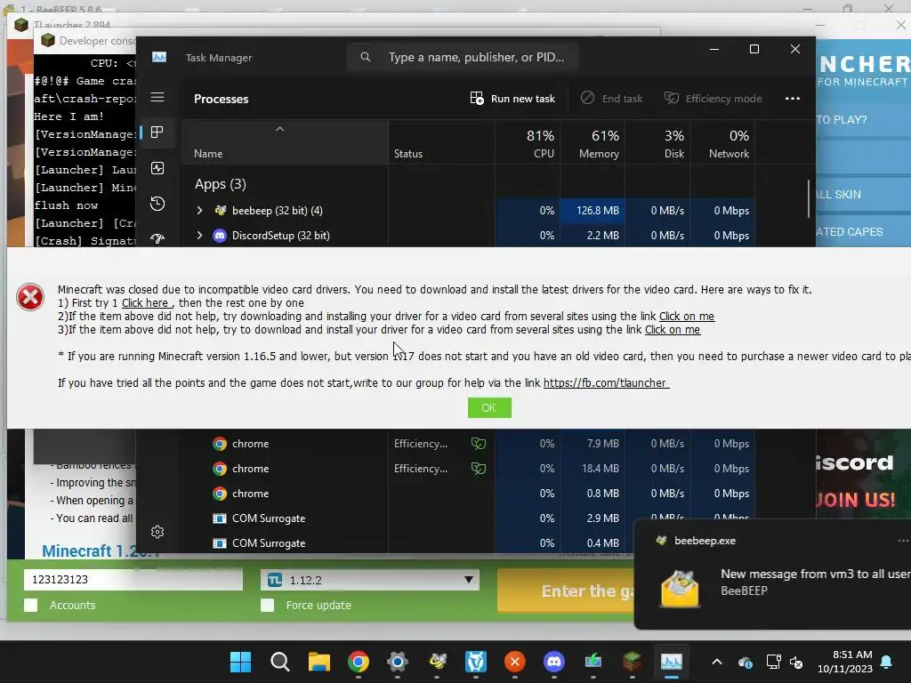Open Windows Search from the taskbar
This screenshot has height=683, width=911.
coord(280,662)
